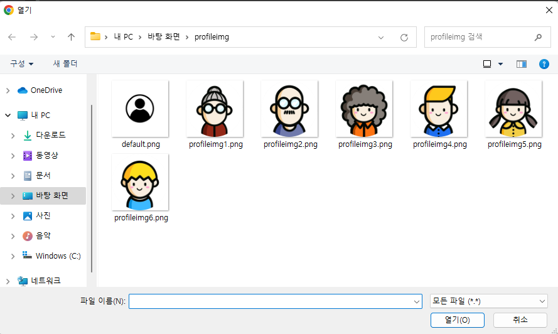
Task: Expand the 바탕 화면 tree node
Action: pyautogui.click(x=13, y=197)
